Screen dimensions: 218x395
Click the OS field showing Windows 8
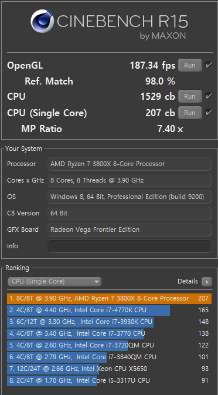tap(130, 197)
